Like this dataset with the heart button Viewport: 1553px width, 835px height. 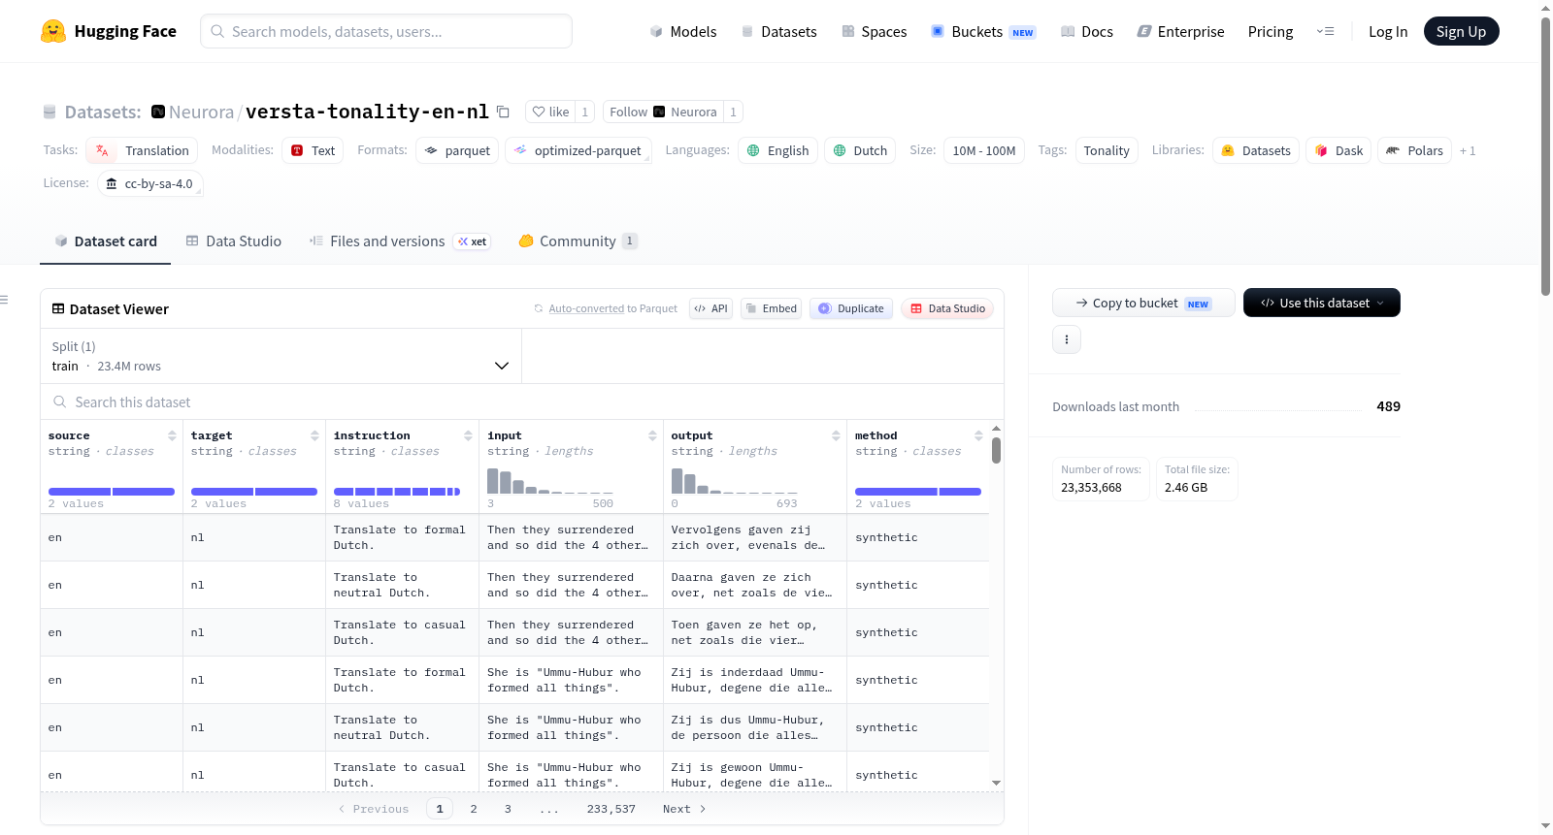(x=550, y=112)
